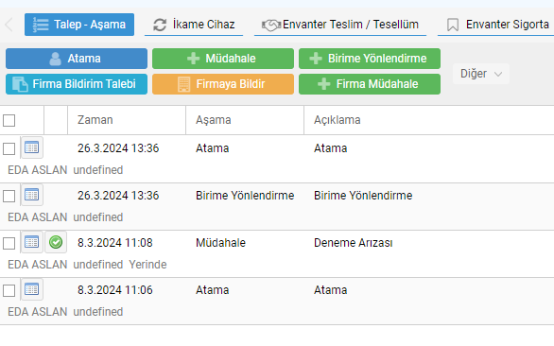Click the Firma Bildirim Talebi button
The width and height of the screenshot is (554, 346).
point(77,84)
